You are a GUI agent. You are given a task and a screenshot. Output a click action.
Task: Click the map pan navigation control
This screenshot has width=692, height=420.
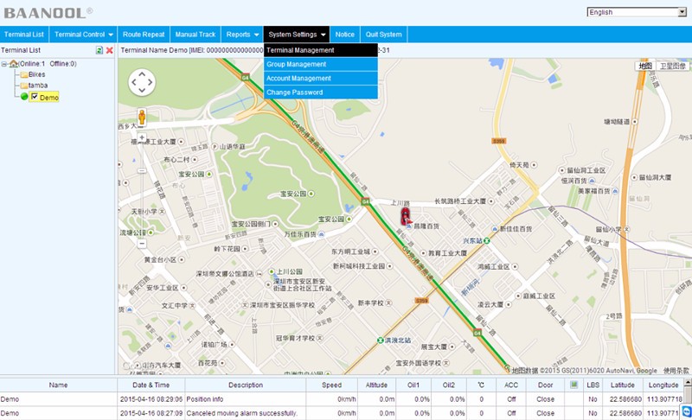point(141,82)
